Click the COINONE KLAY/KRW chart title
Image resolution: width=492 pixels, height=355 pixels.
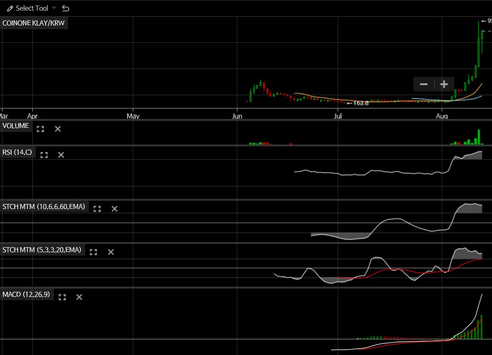(33, 23)
